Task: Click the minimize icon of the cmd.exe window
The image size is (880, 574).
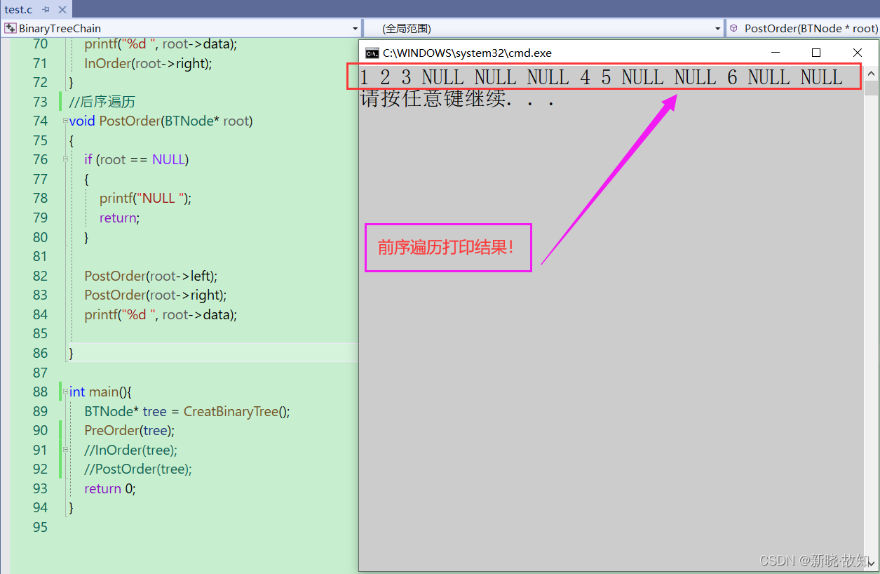Action: click(x=775, y=52)
